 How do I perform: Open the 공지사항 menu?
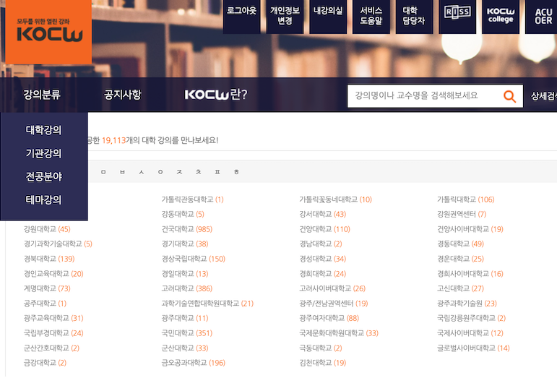pos(123,95)
